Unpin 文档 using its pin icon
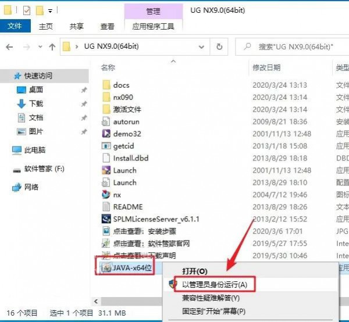349x322 pixels. [x=84, y=118]
